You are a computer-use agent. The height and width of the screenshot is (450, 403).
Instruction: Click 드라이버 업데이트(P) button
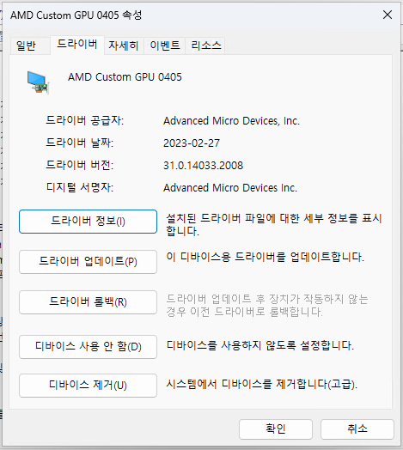tap(88, 261)
